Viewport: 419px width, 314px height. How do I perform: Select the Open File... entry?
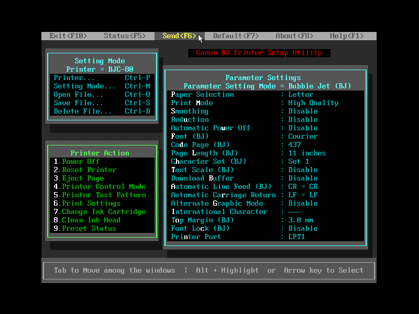(102, 95)
